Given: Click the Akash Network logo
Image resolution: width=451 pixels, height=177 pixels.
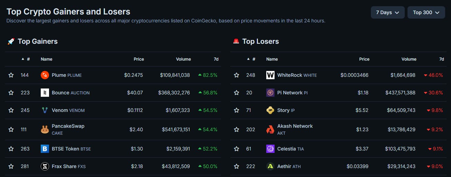Looking at the screenshot, I should coord(270,129).
